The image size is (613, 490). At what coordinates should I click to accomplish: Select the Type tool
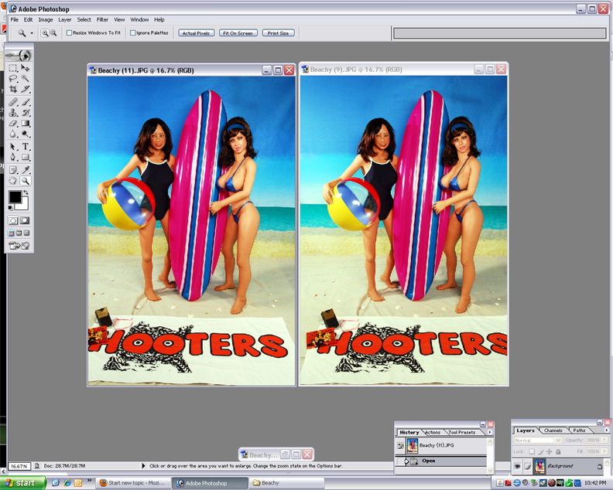coord(26,146)
